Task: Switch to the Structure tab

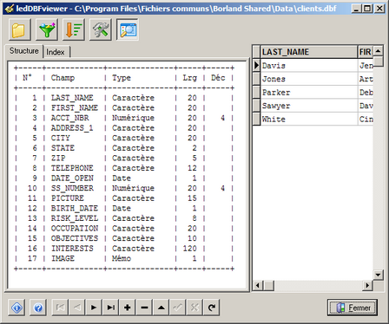Action: [x=24, y=51]
